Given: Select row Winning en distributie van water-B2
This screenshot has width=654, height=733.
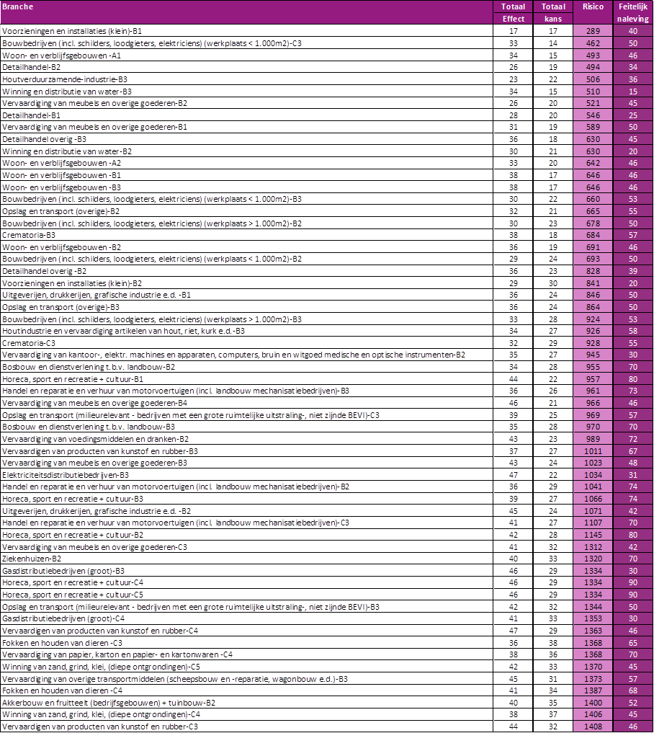Looking at the screenshot, I should pos(326,151).
